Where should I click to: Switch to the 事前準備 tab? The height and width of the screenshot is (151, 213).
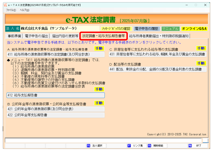coord(14,36)
